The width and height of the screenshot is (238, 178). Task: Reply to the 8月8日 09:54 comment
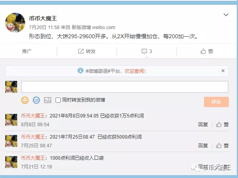click(x=203, y=125)
